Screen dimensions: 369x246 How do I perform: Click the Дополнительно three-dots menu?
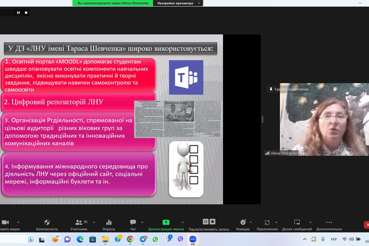(x=329, y=222)
